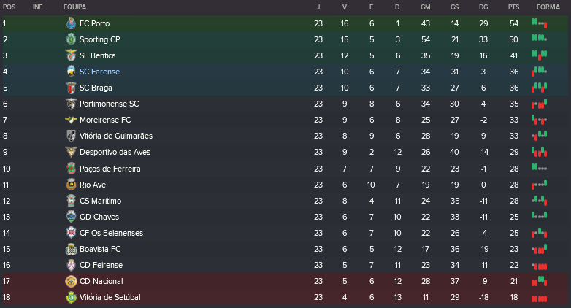
Task: Click the POS column header
Action: tap(9, 7)
